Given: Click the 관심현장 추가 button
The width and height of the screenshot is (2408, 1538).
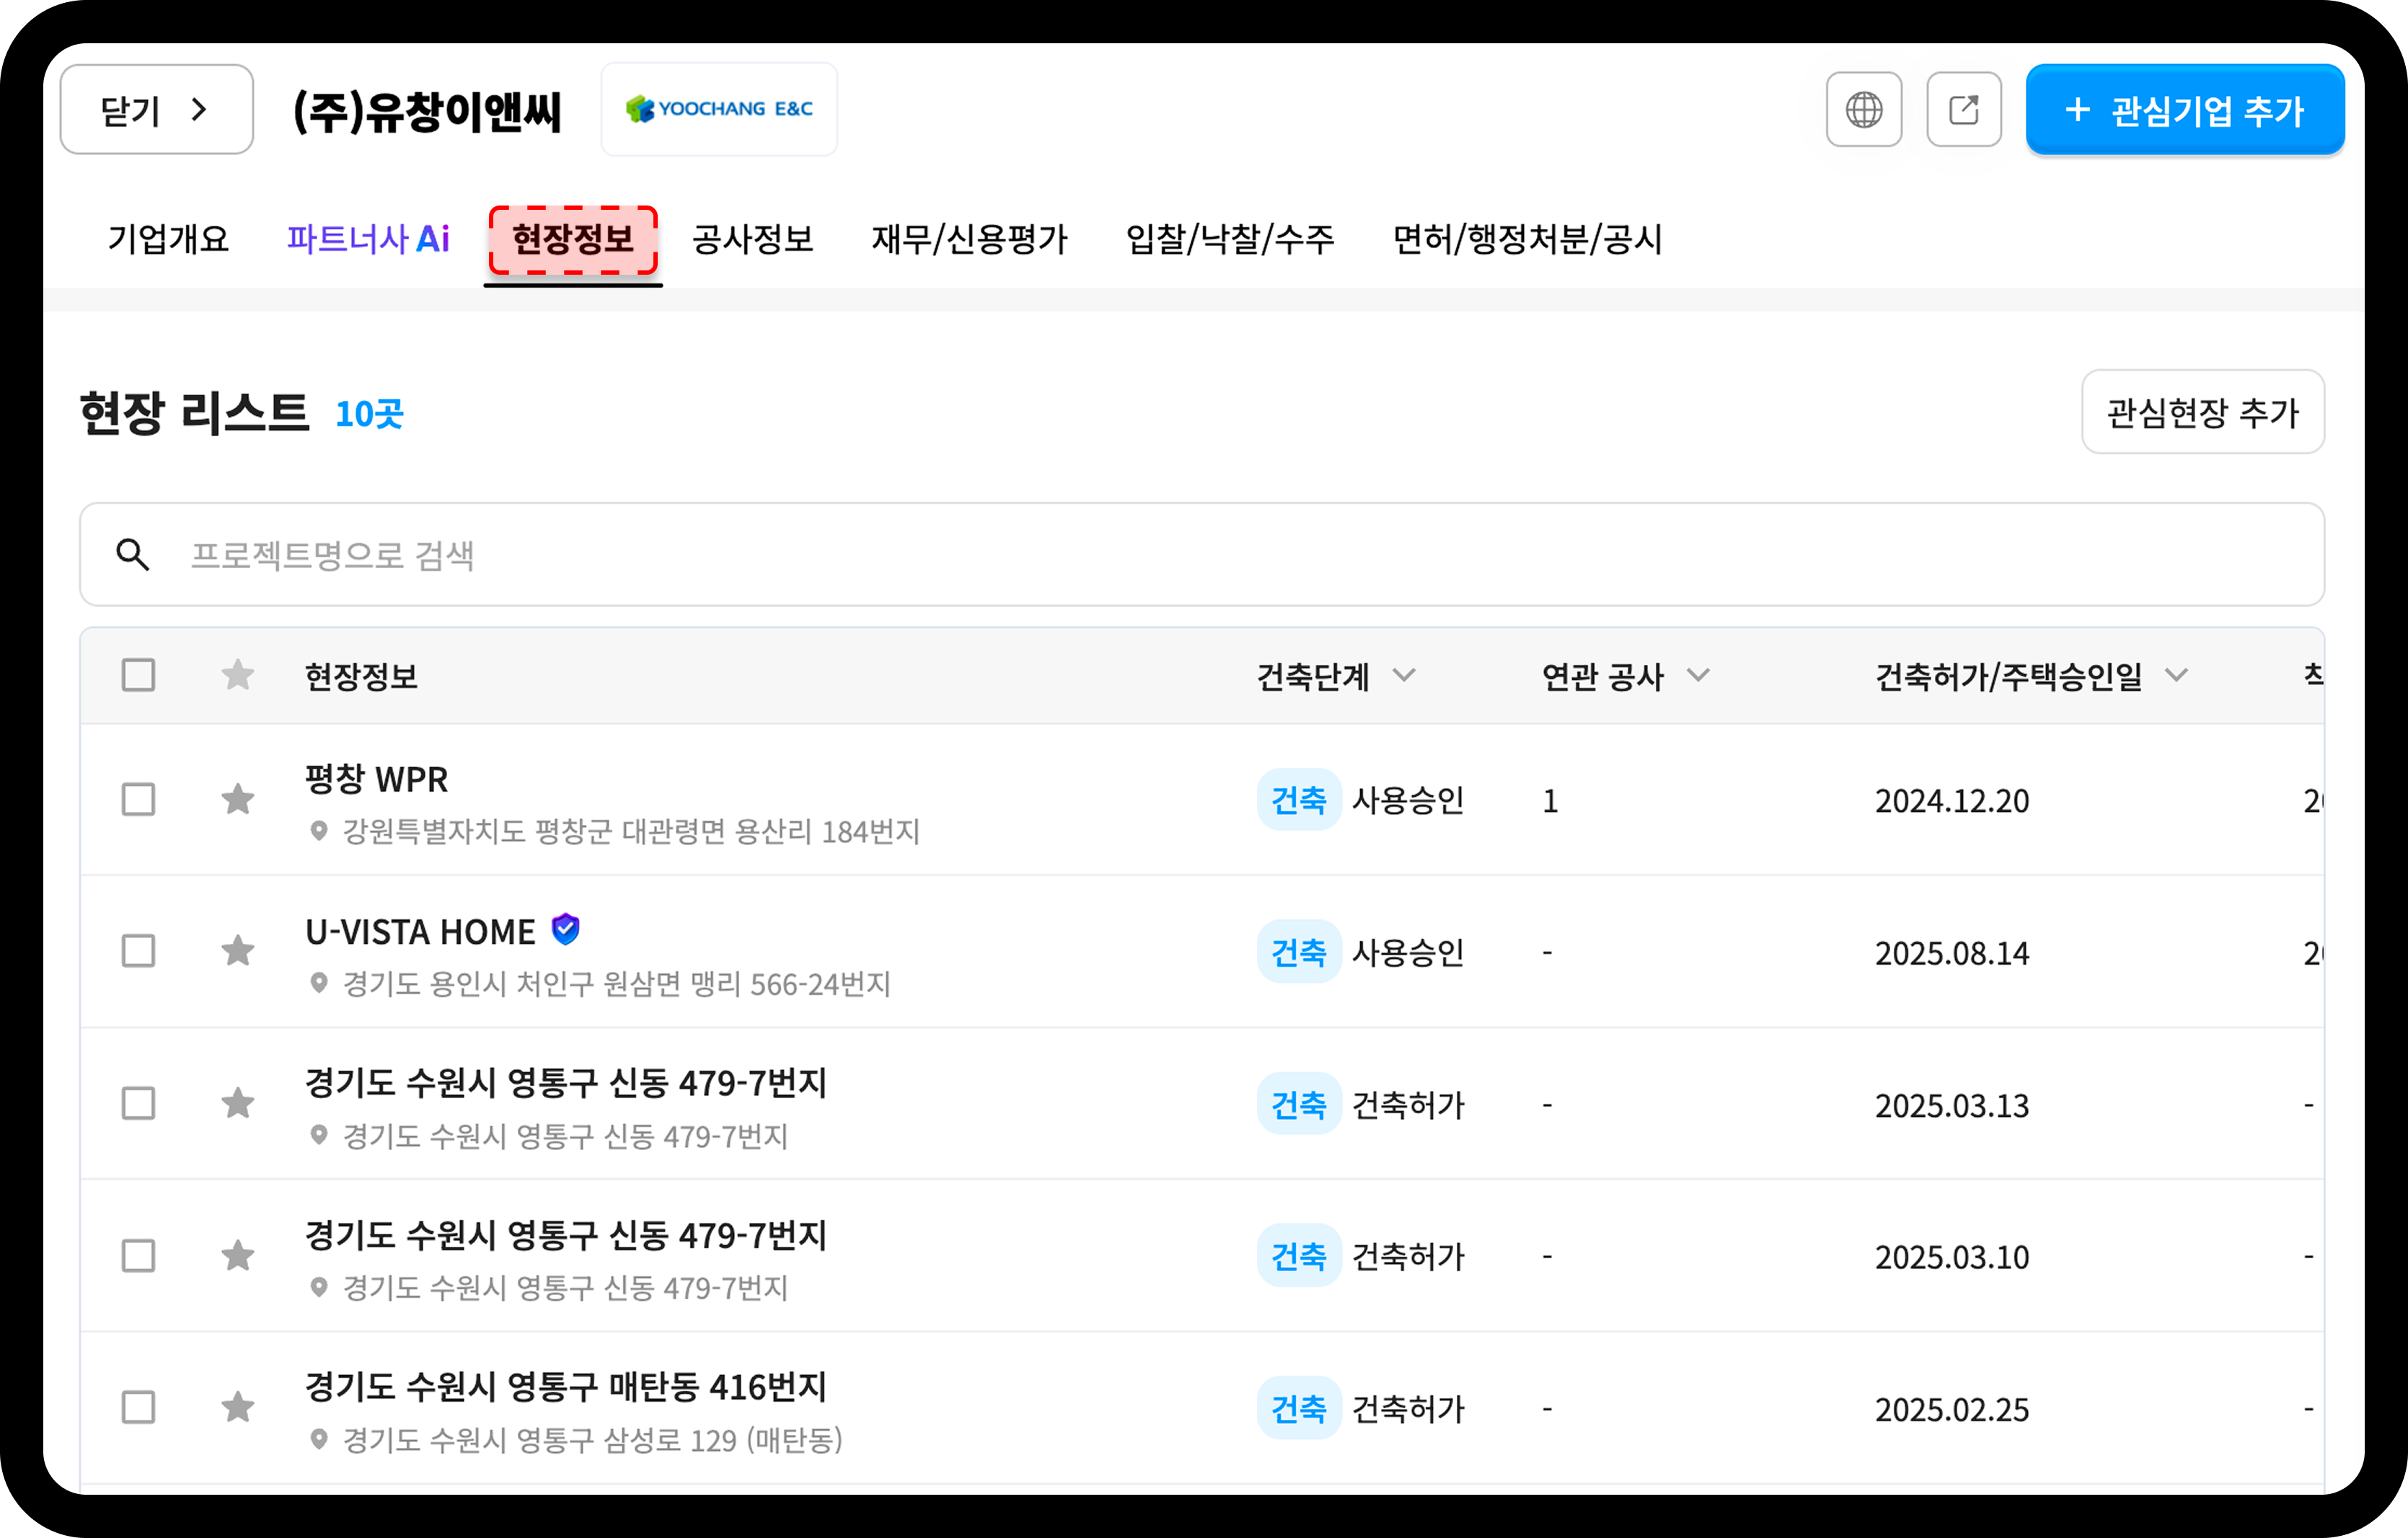Looking at the screenshot, I should point(2202,412).
